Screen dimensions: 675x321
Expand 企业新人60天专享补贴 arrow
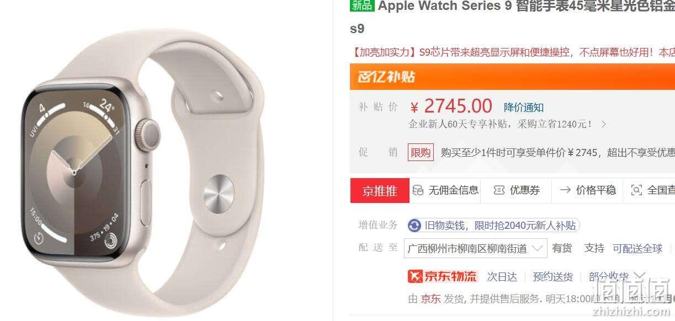point(603,124)
